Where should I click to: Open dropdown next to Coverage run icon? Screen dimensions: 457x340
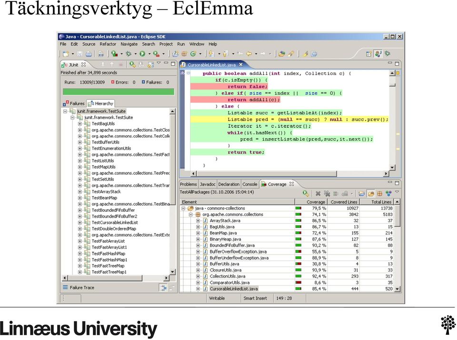pos(121,54)
